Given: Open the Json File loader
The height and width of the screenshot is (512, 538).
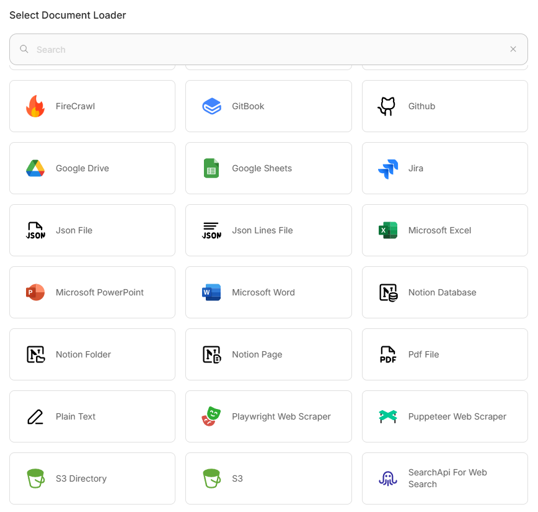Looking at the screenshot, I should pyautogui.click(x=35, y=230).
